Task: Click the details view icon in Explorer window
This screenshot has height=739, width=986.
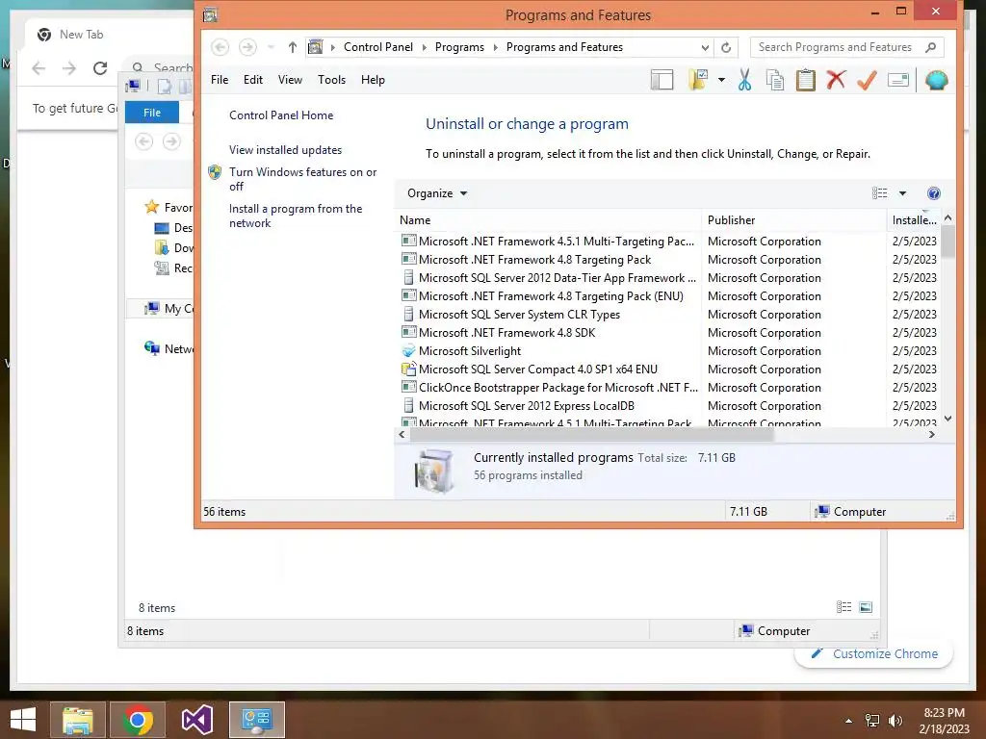Action: [x=843, y=607]
